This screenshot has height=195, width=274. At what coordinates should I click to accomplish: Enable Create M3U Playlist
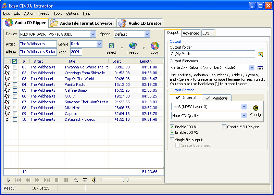pyautogui.click(x=224, y=127)
